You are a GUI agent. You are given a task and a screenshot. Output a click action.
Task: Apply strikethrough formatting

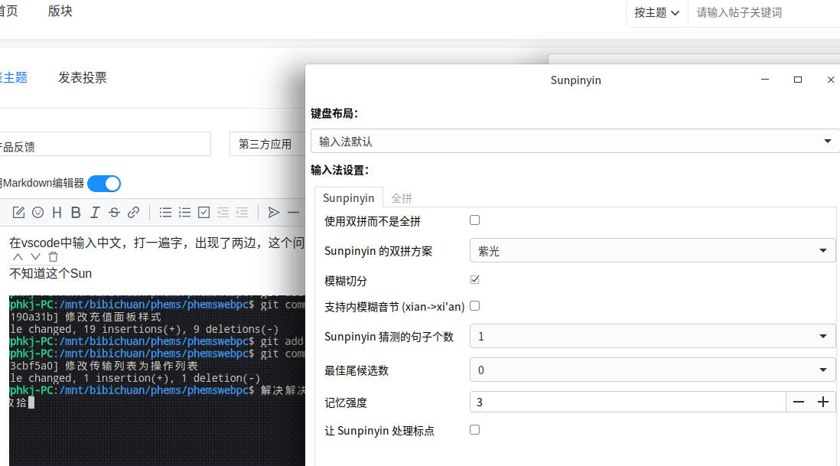pos(114,212)
